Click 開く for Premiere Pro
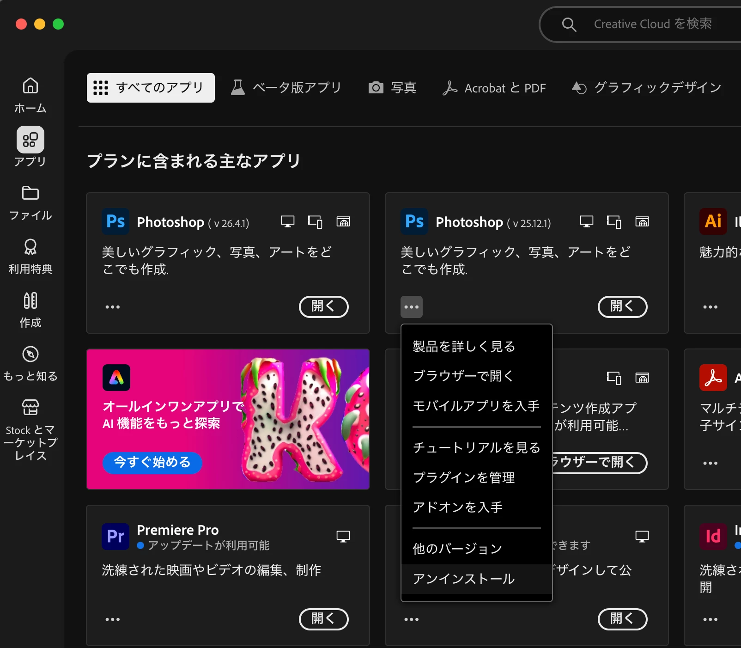Image resolution: width=741 pixels, height=648 pixels. tap(323, 619)
